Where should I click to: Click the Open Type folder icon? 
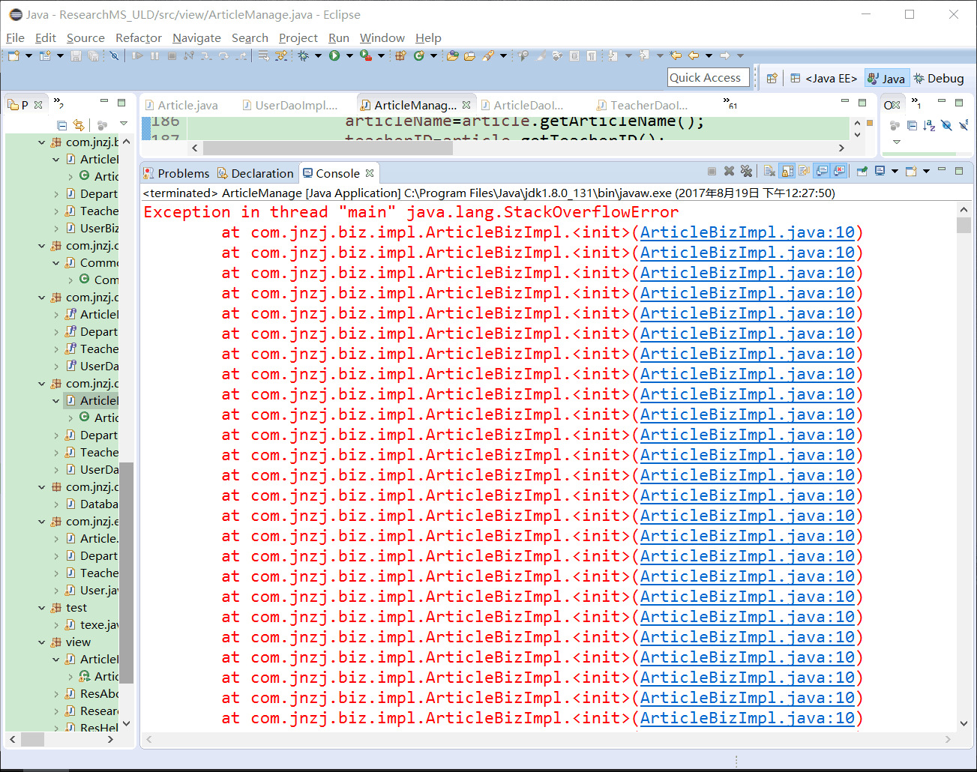coord(453,55)
